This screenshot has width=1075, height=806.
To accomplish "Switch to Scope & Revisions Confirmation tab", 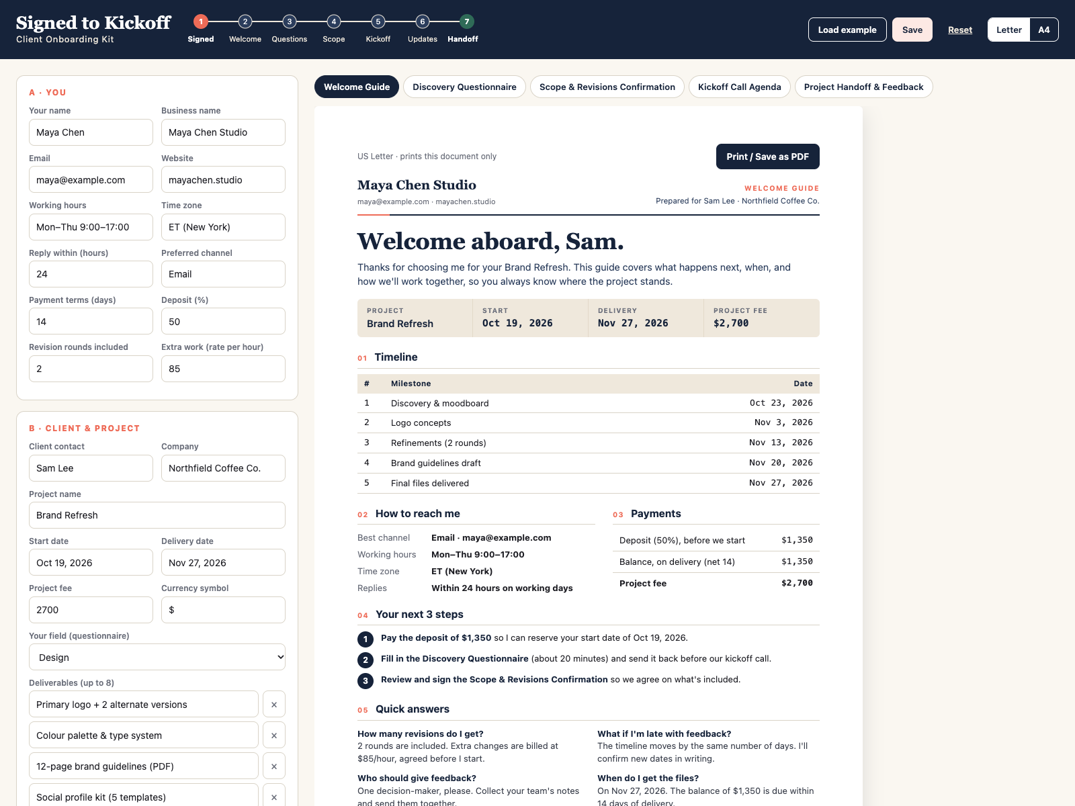I will click(x=607, y=87).
